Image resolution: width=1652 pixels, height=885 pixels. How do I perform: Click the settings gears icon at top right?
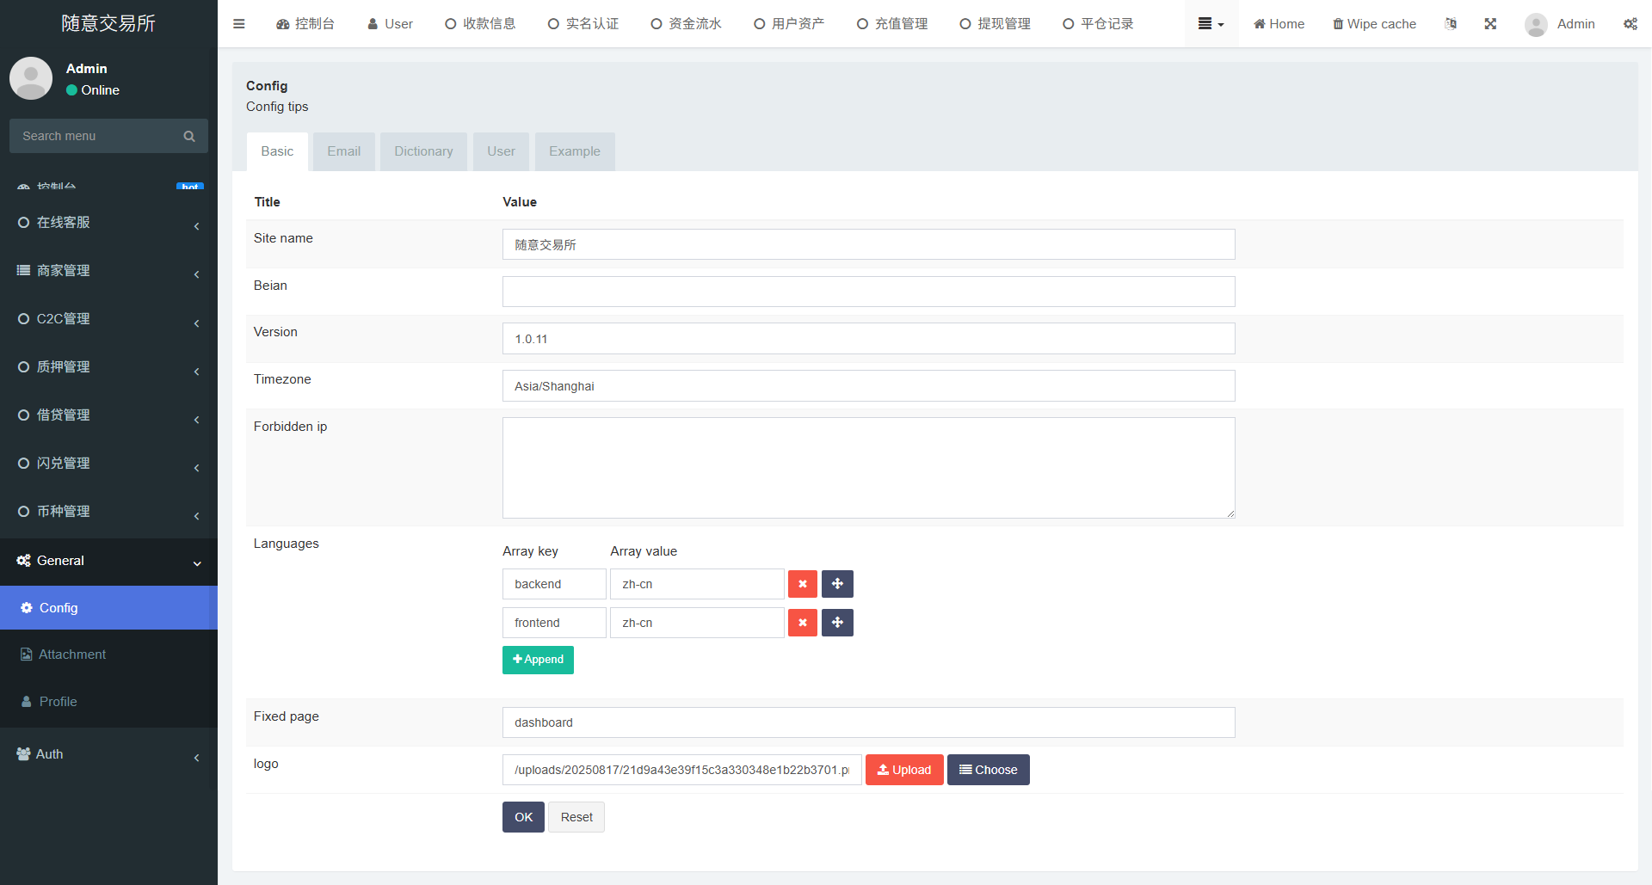coord(1630,24)
